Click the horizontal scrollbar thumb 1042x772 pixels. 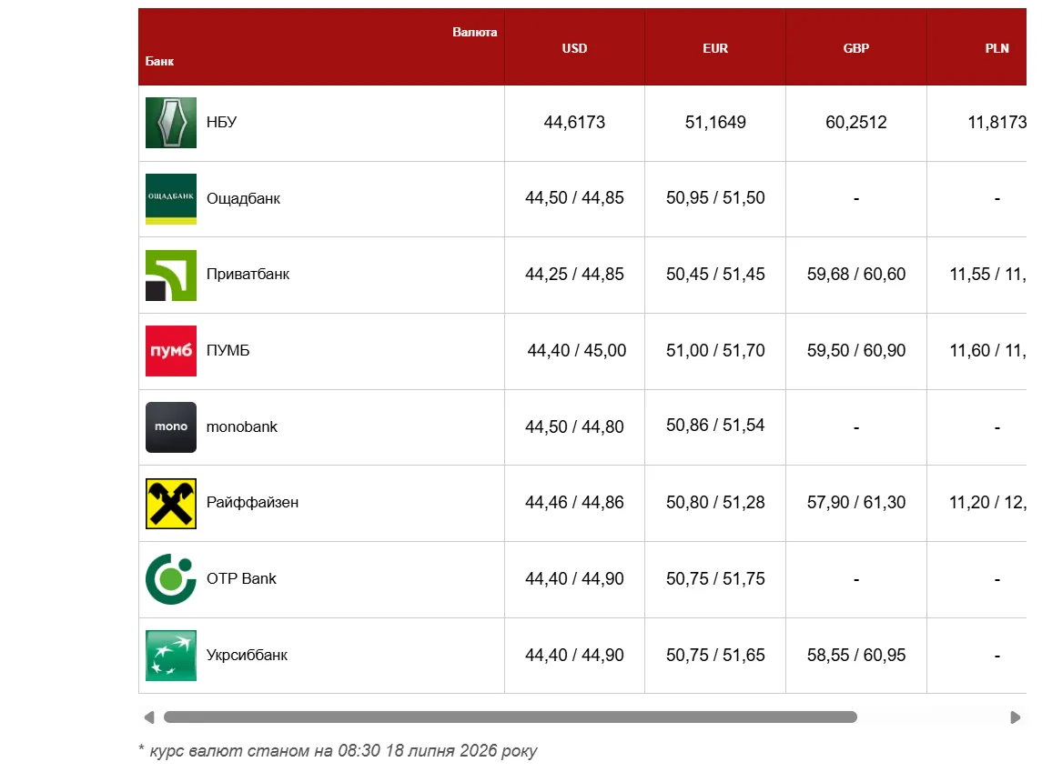tap(511, 717)
